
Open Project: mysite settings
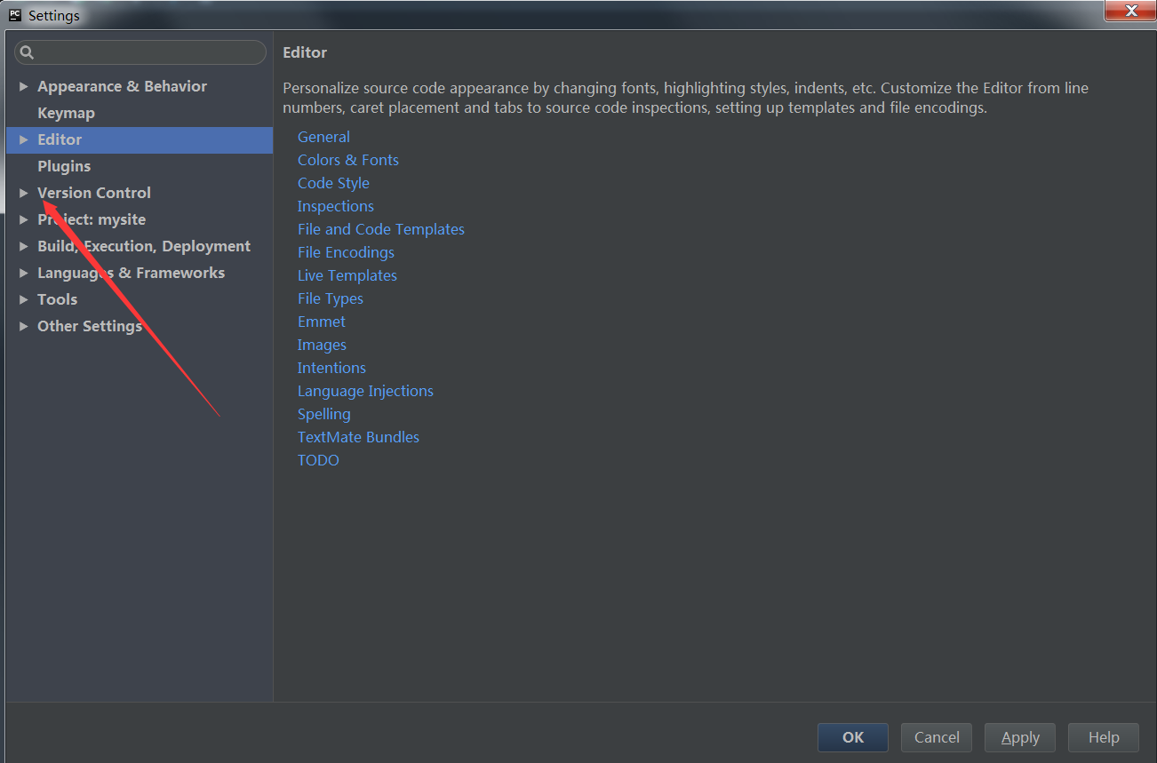[x=92, y=219]
